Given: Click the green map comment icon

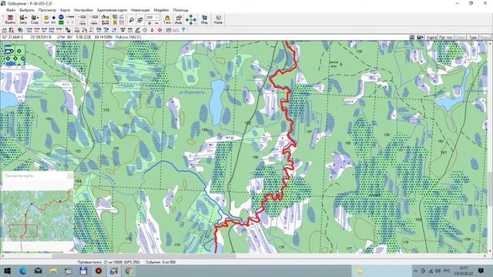Looking at the screenshot, I should pyautogui.click(x=61, y=22).
